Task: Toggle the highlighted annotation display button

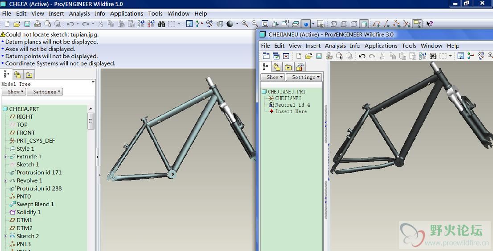Action: click(417, 24)
